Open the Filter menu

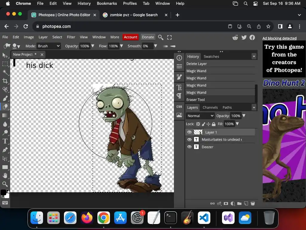coord(71,37)
